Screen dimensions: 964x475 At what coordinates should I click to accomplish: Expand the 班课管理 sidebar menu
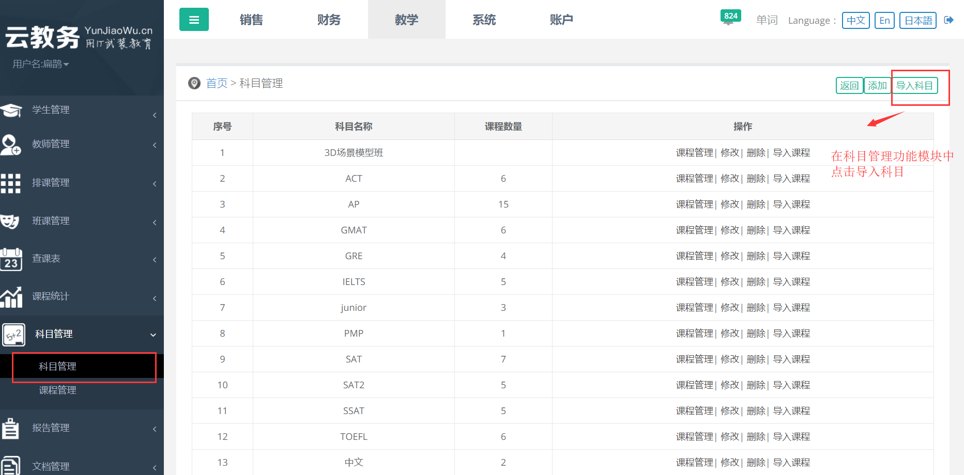click(82, 221)
